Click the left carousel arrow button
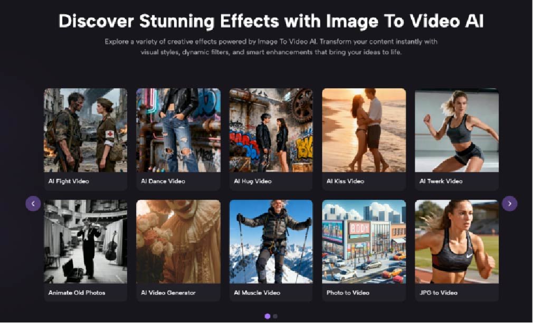 coord(33,203)
